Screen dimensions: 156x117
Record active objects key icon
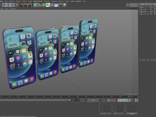point(108,100)
